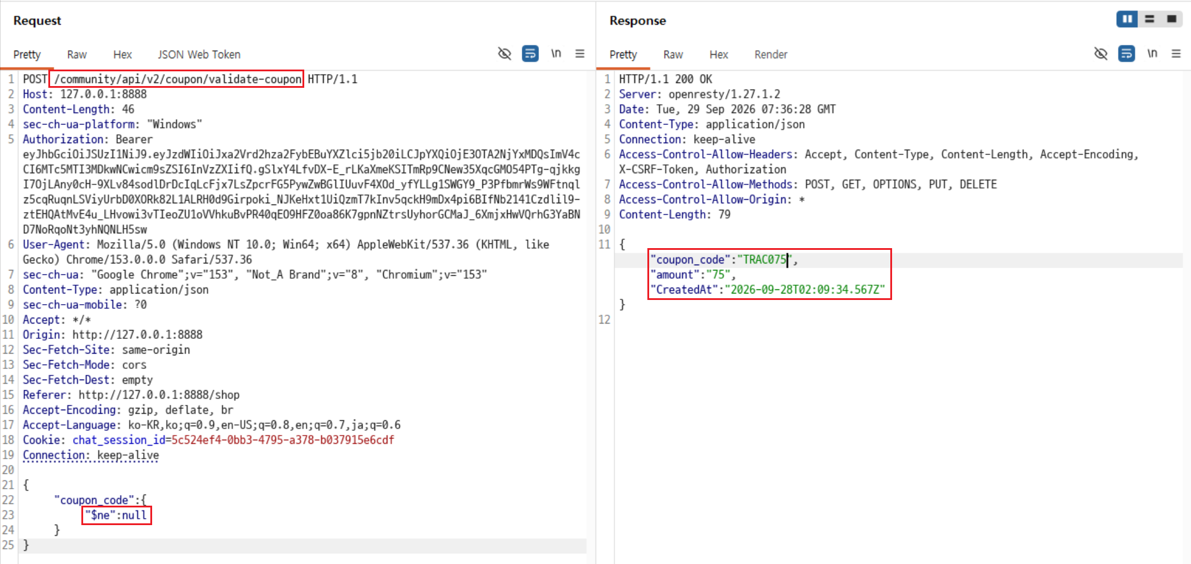Toggle \n newline display in Response panel

tap(1152, 54)
